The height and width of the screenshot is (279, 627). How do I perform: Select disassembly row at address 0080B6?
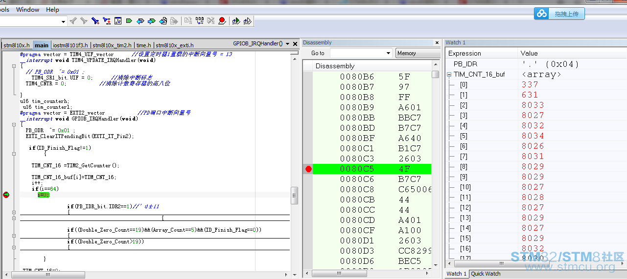(372, 77)
